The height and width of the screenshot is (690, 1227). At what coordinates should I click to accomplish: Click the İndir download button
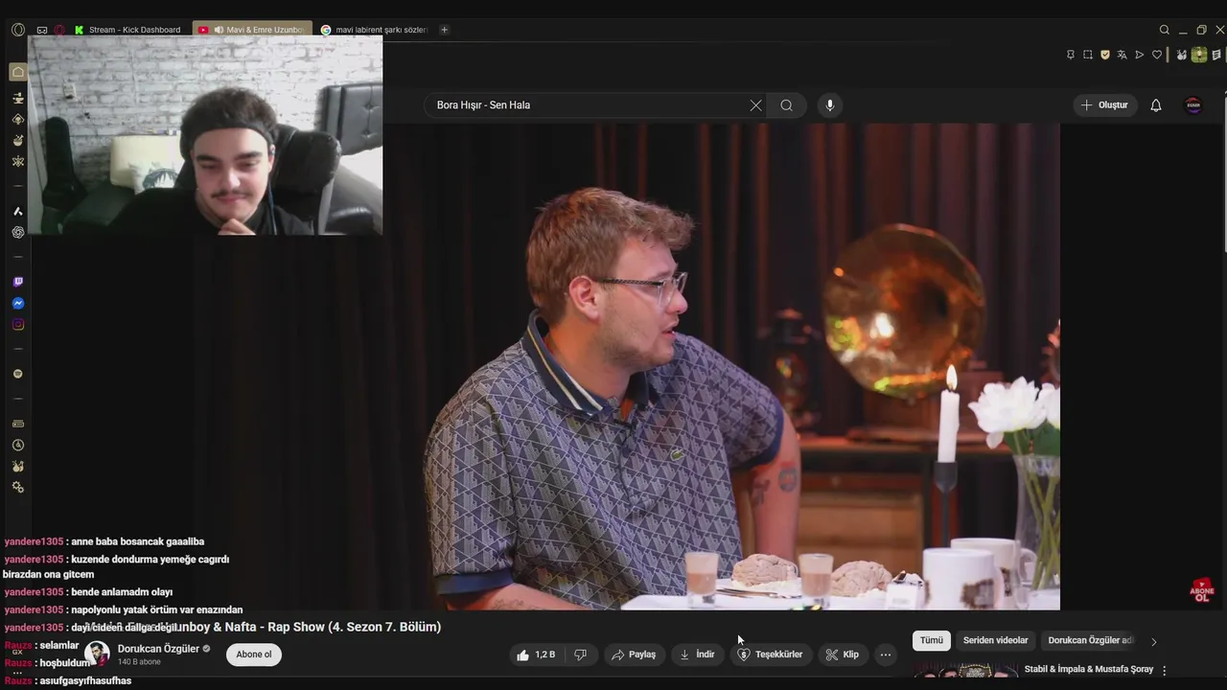(697, 655)
